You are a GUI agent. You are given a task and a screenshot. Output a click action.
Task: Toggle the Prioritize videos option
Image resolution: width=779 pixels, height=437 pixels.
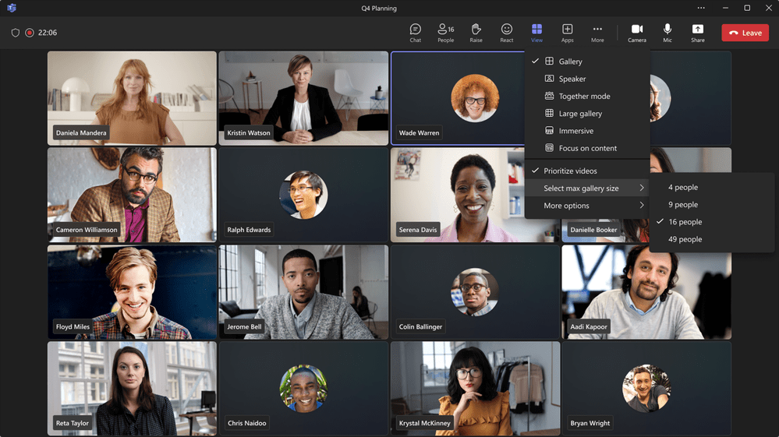(570, 171)
